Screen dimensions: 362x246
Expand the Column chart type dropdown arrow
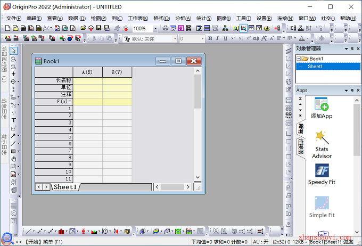pyautogui.click(x=67, y=231)
